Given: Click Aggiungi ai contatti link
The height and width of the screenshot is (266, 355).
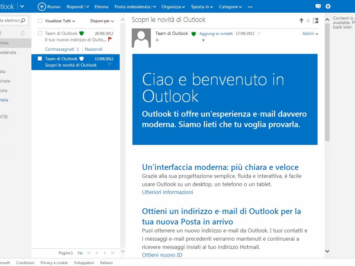Looking at the screenshot, I should [216, 34].
